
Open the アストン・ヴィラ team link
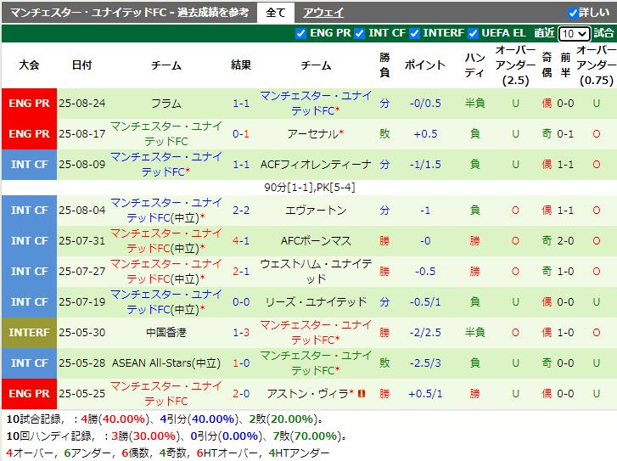(x=308, y=393)
